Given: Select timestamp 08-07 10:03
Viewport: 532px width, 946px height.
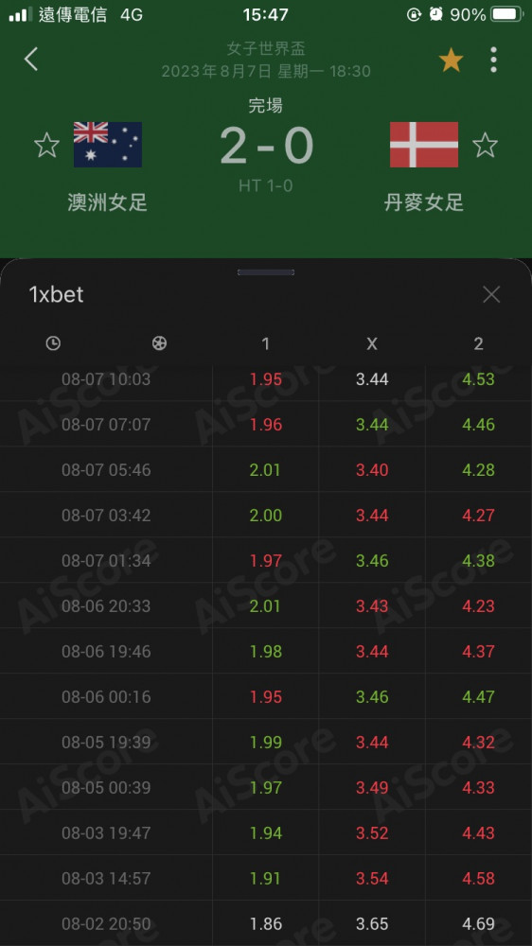Looking at the screenshot, I should (106, 379).
